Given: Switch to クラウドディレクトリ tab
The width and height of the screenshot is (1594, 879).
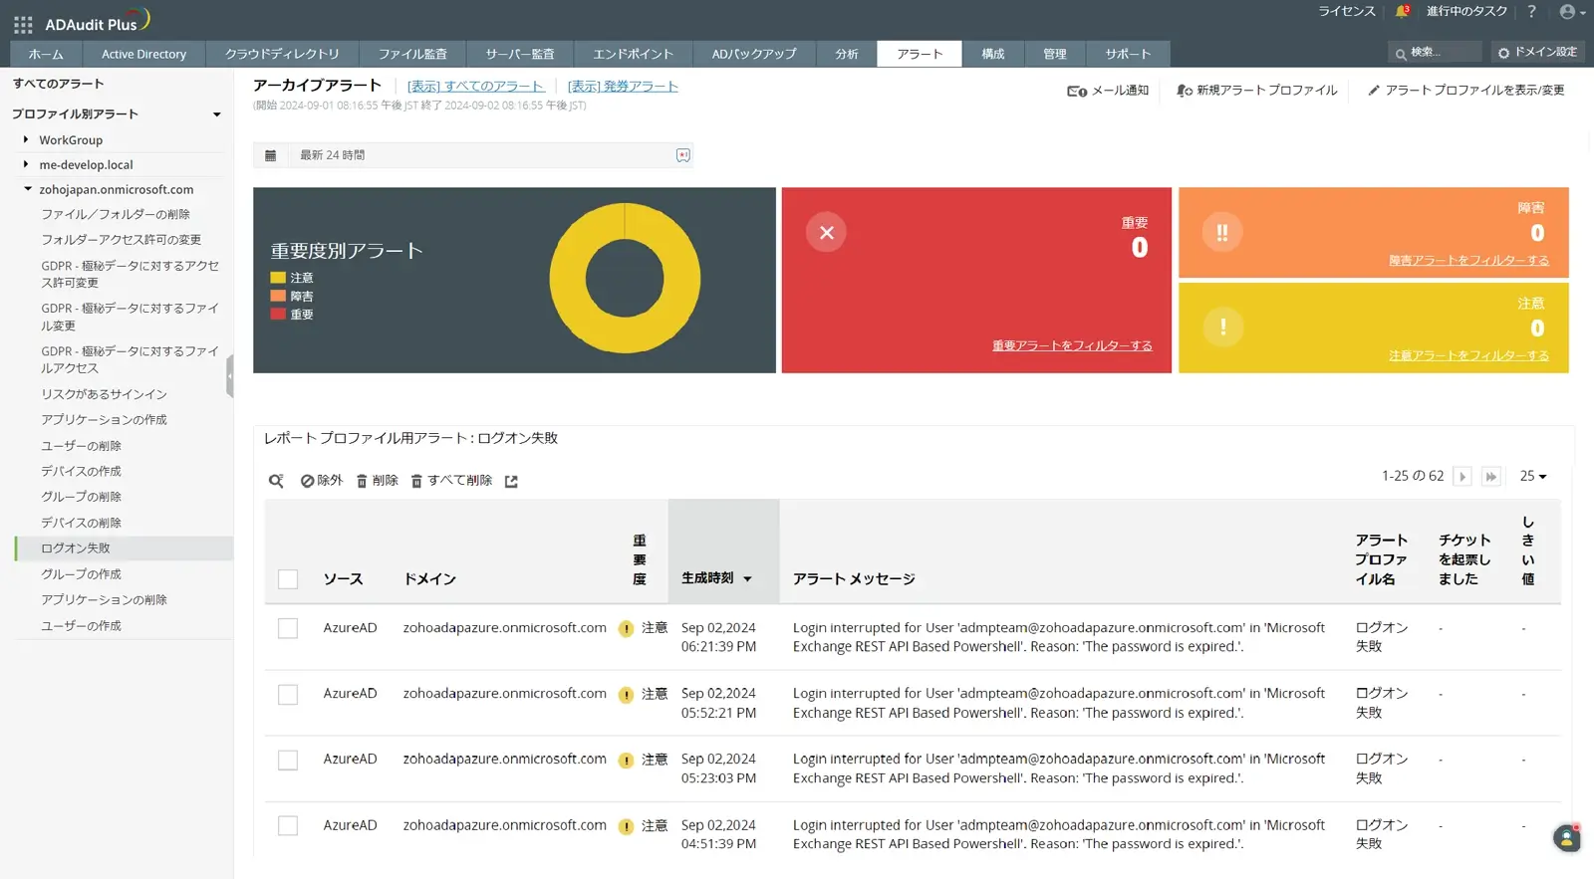Looking at the screenshot, I should (282, 54).
